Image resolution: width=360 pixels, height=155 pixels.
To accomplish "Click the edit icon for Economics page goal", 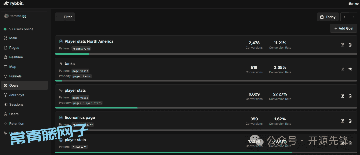I will 342,121.
